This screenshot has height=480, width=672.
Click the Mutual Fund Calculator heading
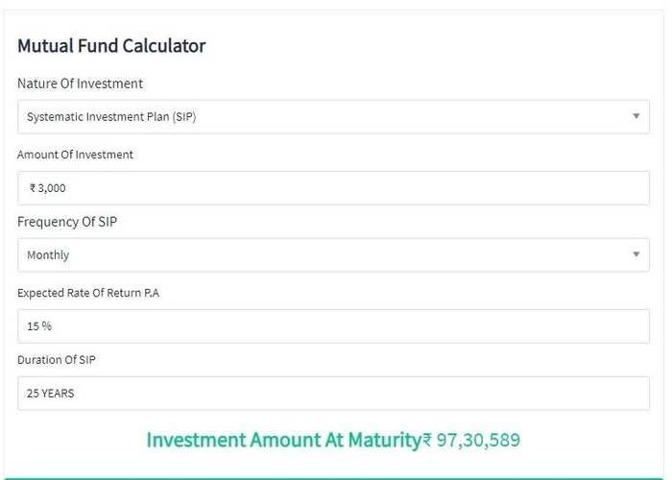click(111, 46)
